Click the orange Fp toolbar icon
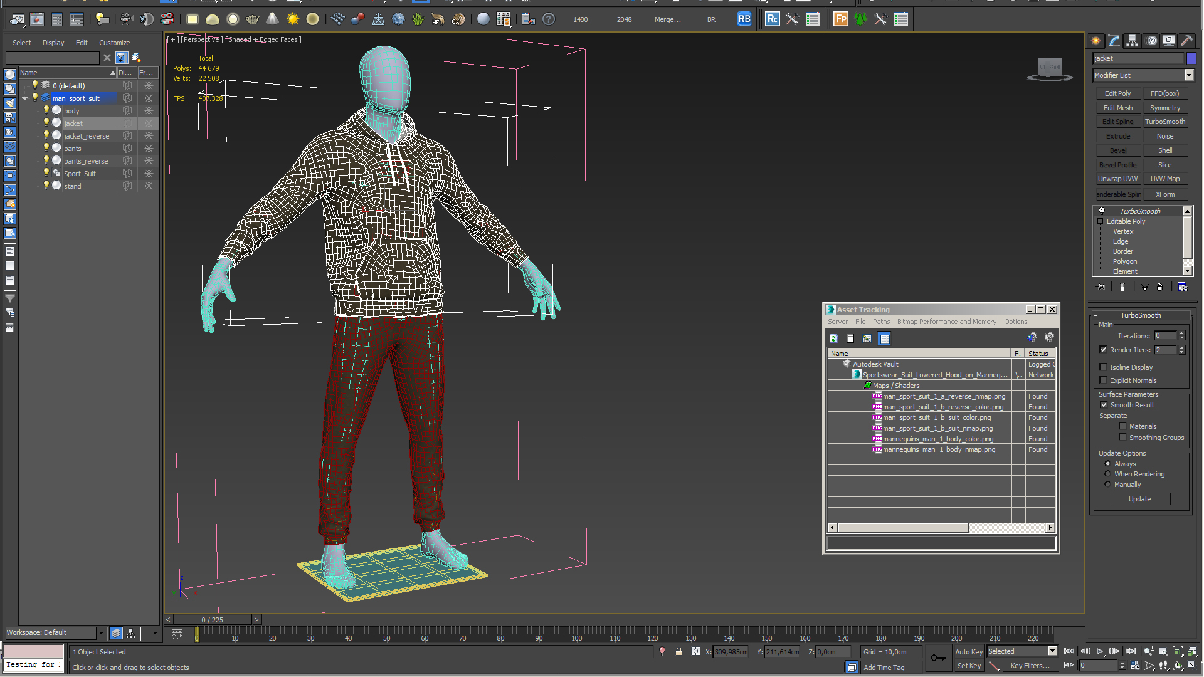The width and height of the screenshot is (1204, 677). click(841, 19)
